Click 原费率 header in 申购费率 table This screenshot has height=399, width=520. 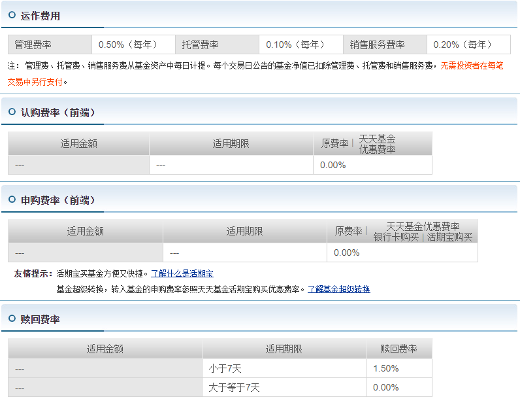pos(348,231)
